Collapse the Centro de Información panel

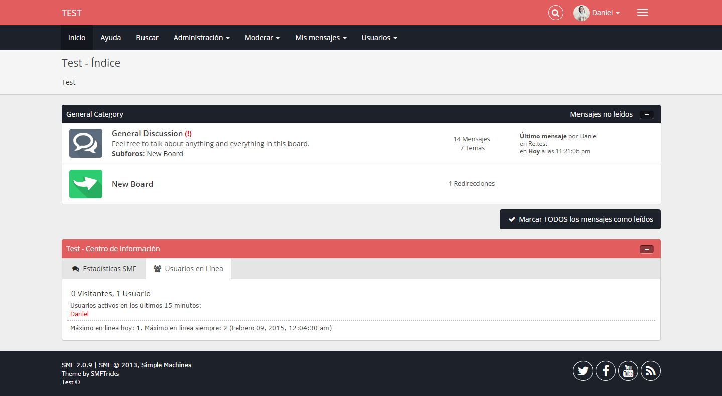point(647,249)
